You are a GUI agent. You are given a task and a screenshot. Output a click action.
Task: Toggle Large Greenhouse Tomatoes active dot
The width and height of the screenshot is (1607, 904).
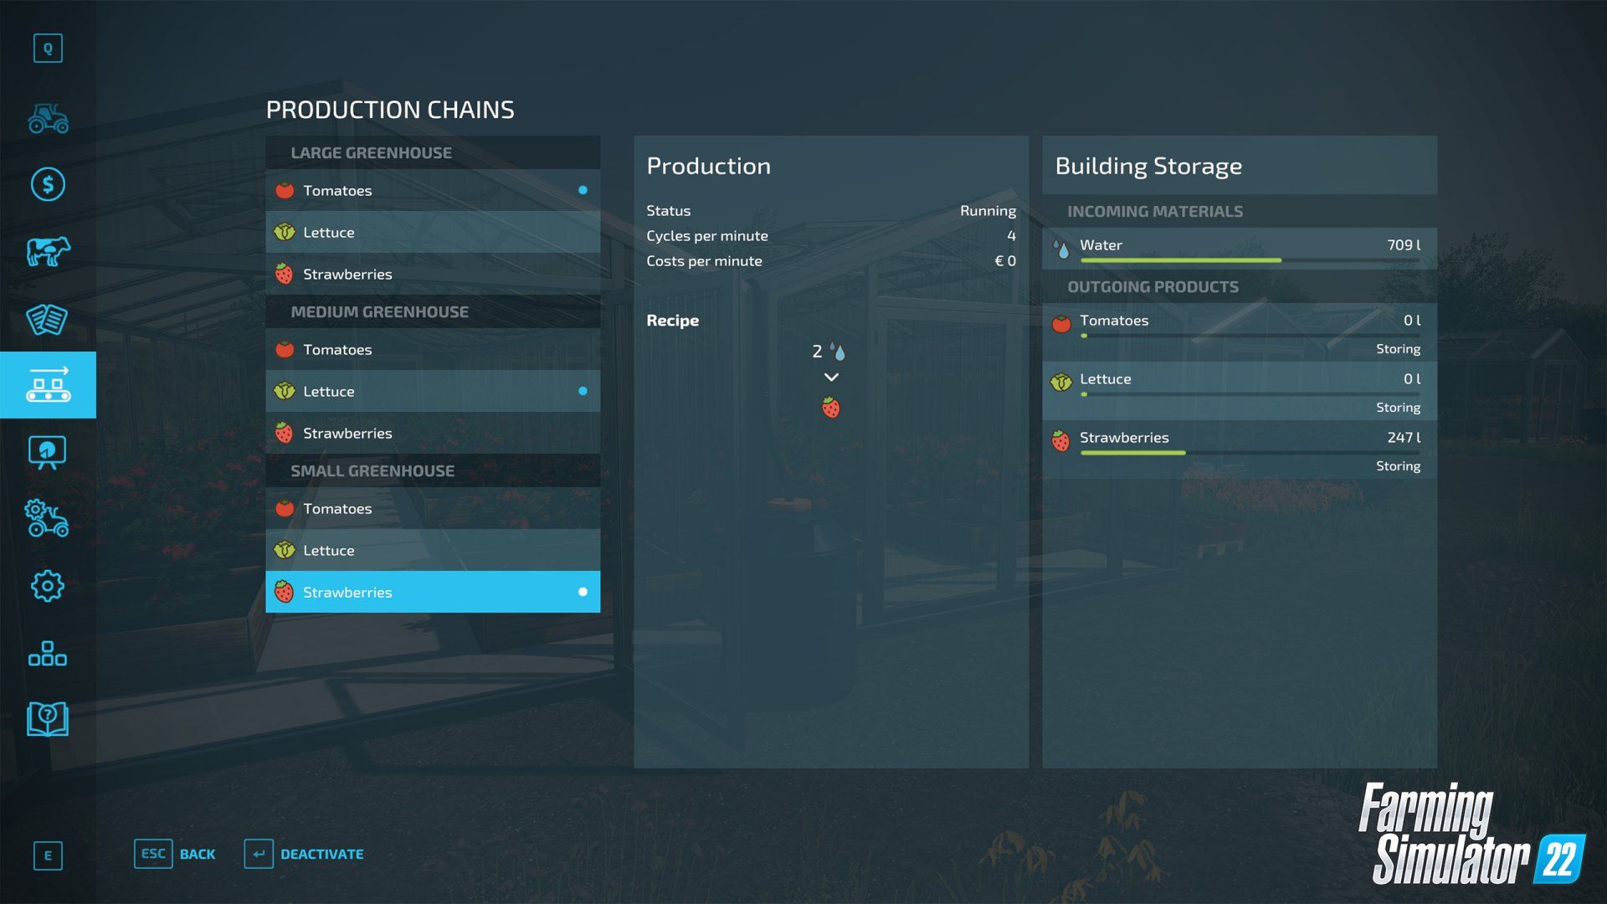pos(583,190)
